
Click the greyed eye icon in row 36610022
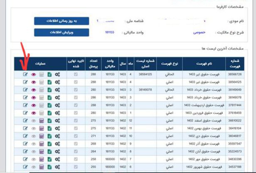(34, 121)
